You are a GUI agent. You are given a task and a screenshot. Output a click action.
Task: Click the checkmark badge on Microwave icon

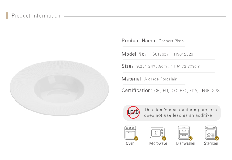click(164, 138)
